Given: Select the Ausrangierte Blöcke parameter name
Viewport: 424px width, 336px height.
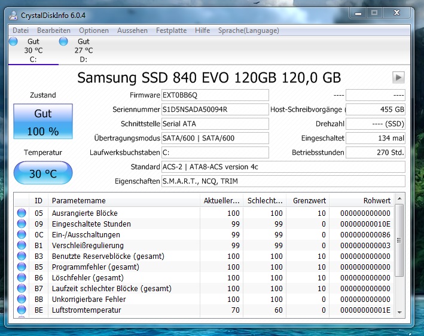Looking at the screenshot, I should click(85, 213).
